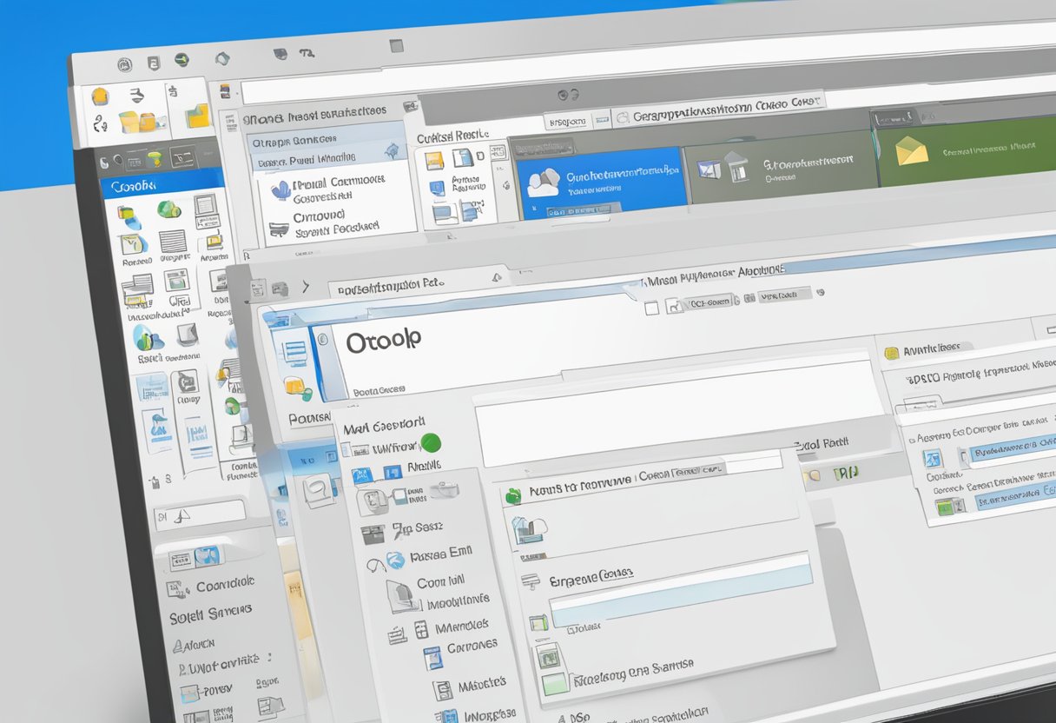Image resolution: width=1056 pixels, height=723 pixels.
Task: Click the yellow folder icon at the top left
Action: [x=196, y=116]
